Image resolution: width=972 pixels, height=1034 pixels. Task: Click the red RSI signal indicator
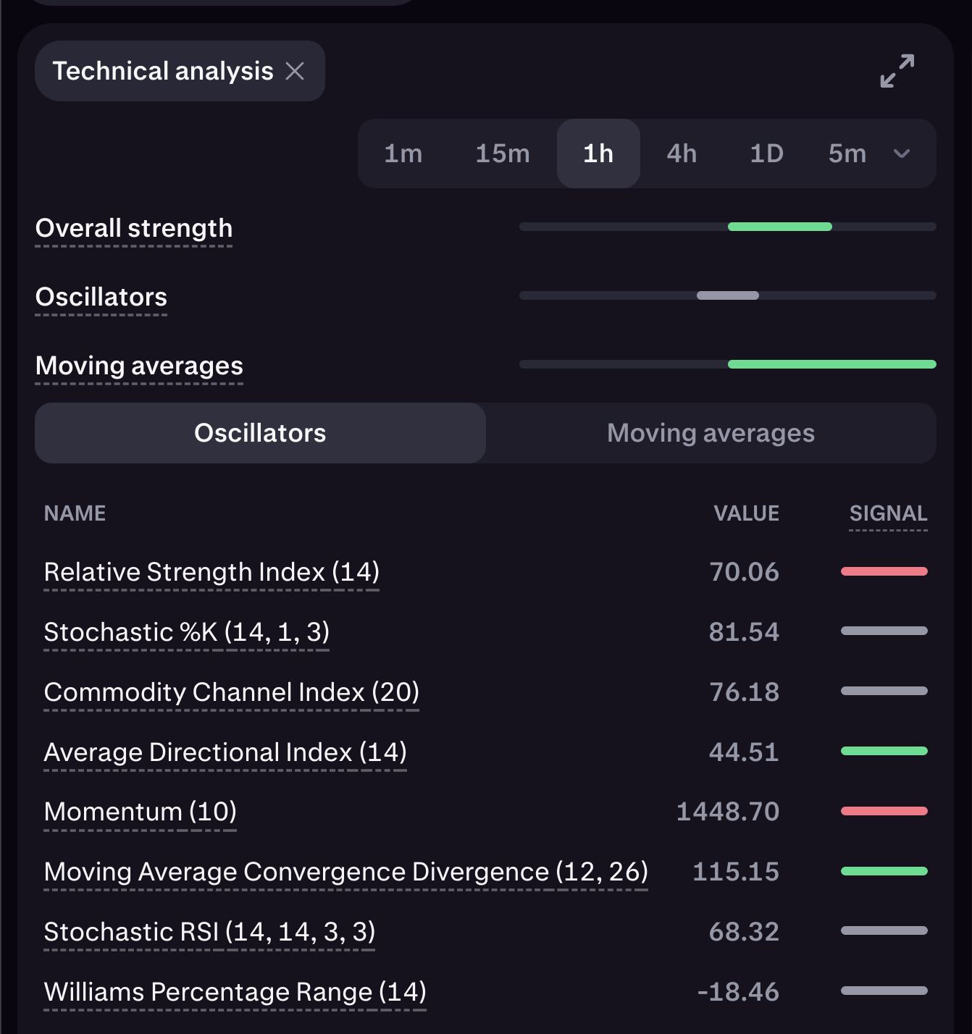[x=884, y=571]
